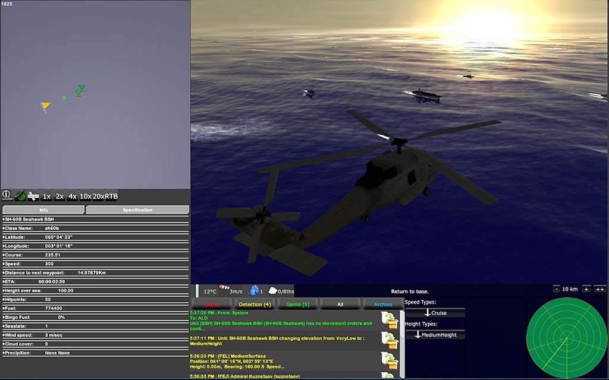Click the blue sea state wave icon
This screenshot has height=380, width=609.
[x=253, y=290]
